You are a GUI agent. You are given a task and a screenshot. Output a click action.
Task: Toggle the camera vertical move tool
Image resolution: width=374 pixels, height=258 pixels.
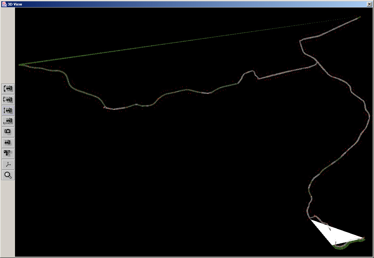point(8,110)
